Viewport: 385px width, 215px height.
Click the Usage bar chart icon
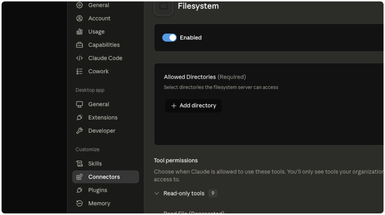(x=79, y=32)
